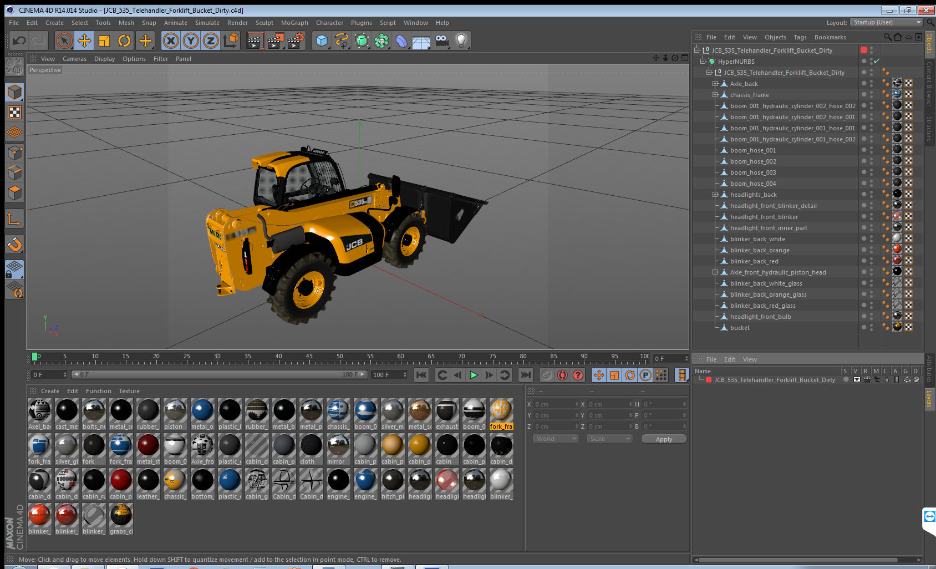Viewport: 936px width, 569px height.
Task: Add a camera object icon
Action: pyautogui.click(x=441, y=40)
